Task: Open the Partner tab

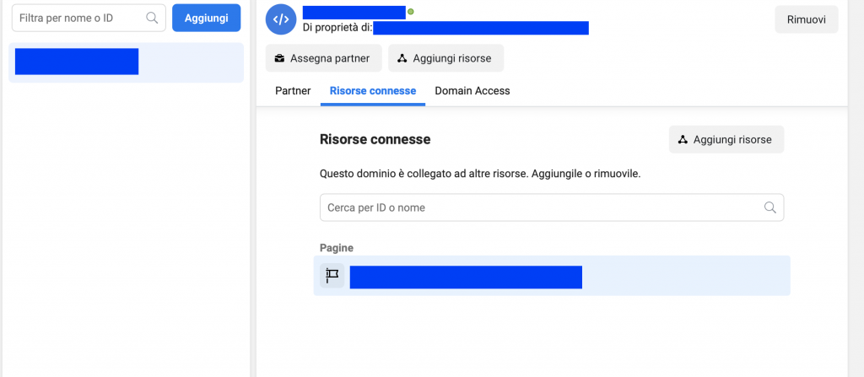Action: (293, 90)
